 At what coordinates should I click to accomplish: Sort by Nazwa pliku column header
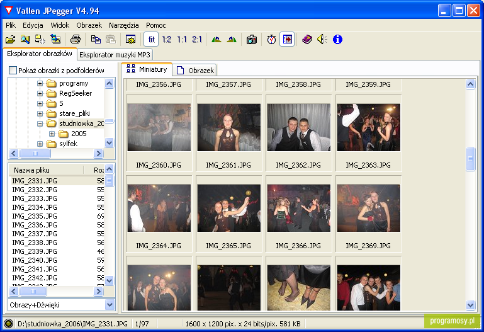coord(47,170)
